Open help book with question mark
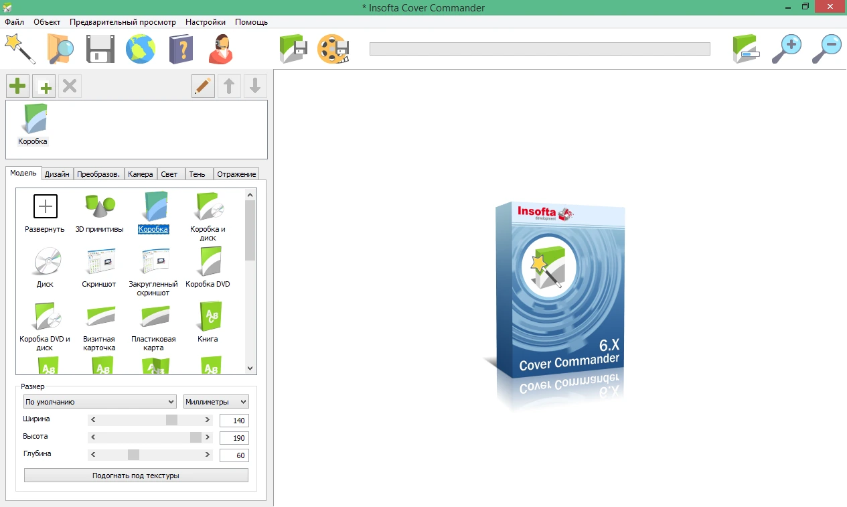This screenshot has height=507, width=847. (181, 49)
